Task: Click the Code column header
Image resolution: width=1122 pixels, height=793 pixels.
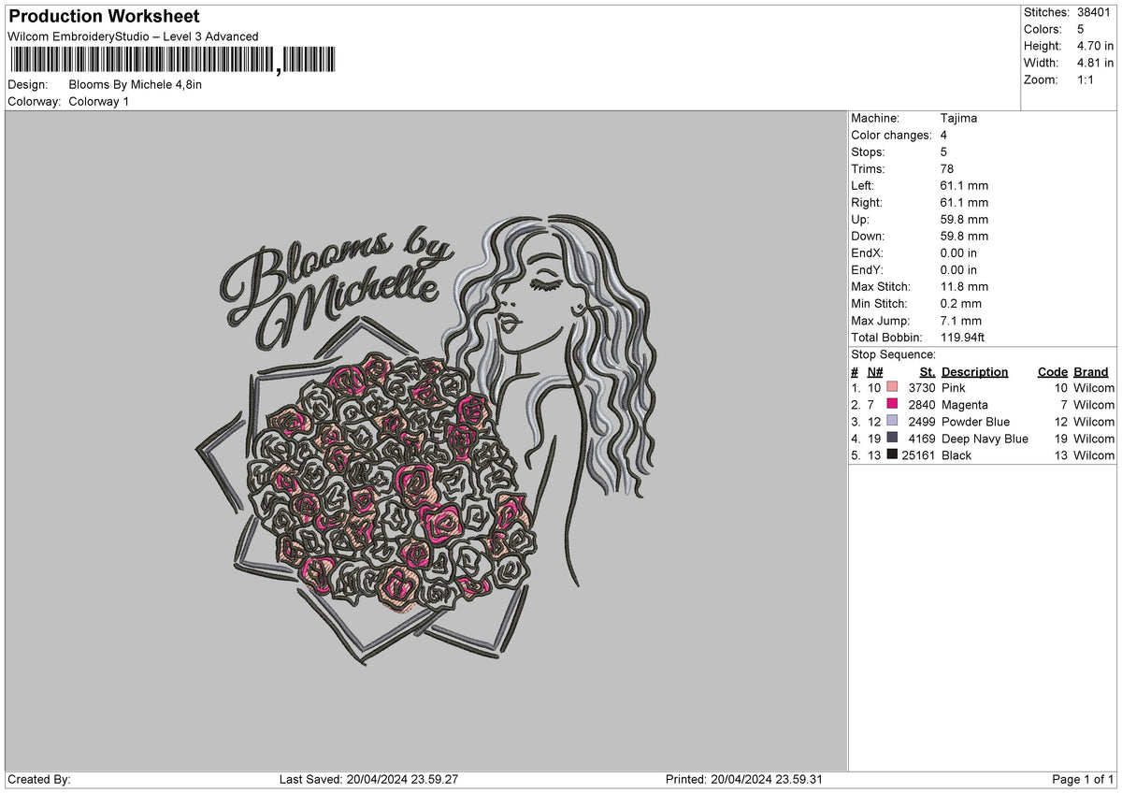Action: pyautogui.click(x=1052, y=371)
